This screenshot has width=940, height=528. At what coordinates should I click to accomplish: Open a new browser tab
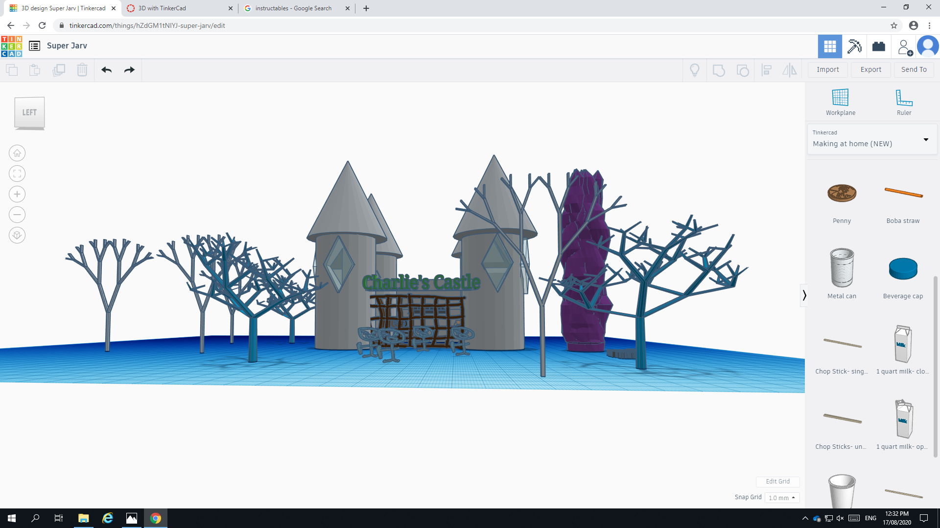366,8
